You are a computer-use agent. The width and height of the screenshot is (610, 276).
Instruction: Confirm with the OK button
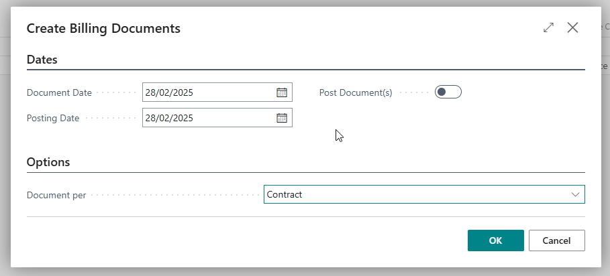496,240
